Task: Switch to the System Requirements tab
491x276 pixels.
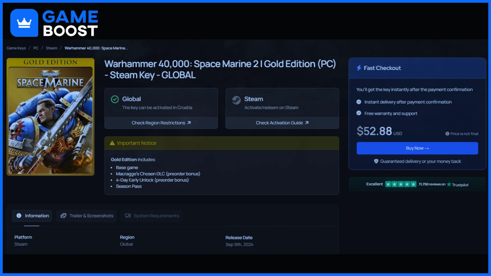Action: pos(151,216)
